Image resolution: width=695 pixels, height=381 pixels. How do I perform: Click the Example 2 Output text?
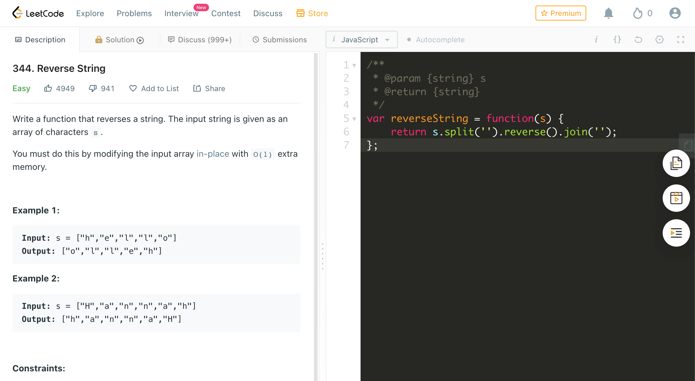tap(102, 319)
